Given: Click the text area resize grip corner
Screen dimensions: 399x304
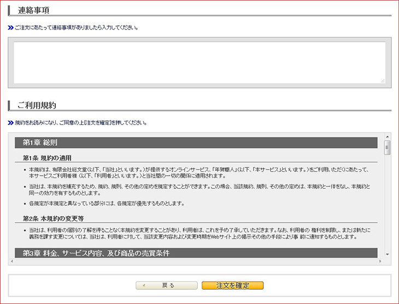Looking at the screenshot, I should (x=383, y=81).
